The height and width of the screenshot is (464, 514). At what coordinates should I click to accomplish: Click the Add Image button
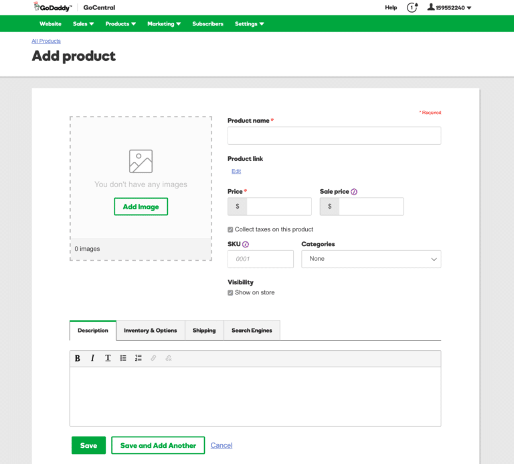click(141, 207)
